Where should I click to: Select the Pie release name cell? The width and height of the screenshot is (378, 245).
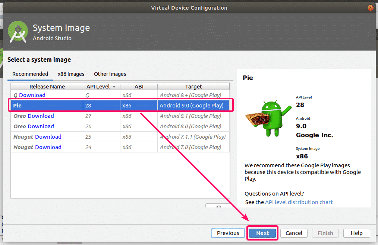tap(47, 106)
